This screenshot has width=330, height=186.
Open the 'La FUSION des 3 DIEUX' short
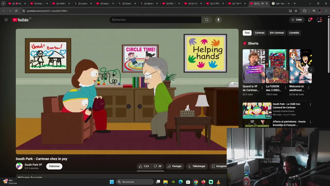[277, 66]
